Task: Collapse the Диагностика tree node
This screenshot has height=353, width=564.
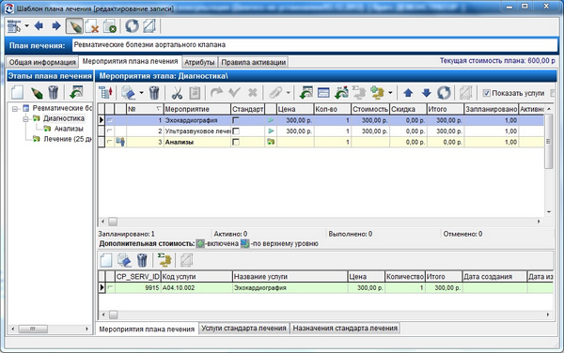Action: pyautogui.click(x=25, y=119)
